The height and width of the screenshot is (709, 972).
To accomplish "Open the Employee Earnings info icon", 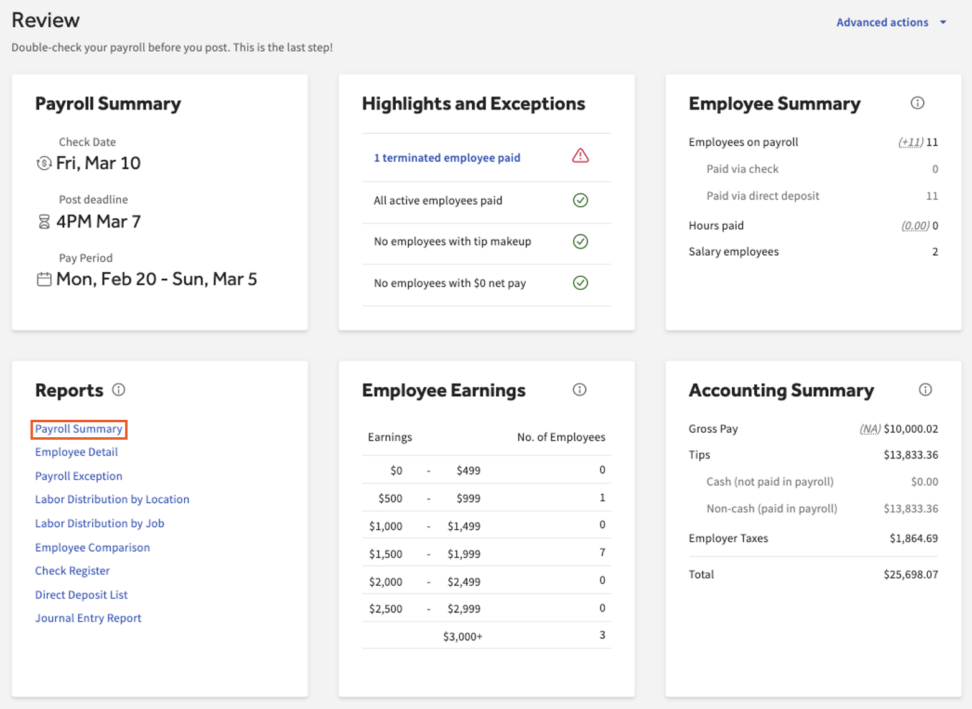I will pyautogui.click(x=579, y=390).
